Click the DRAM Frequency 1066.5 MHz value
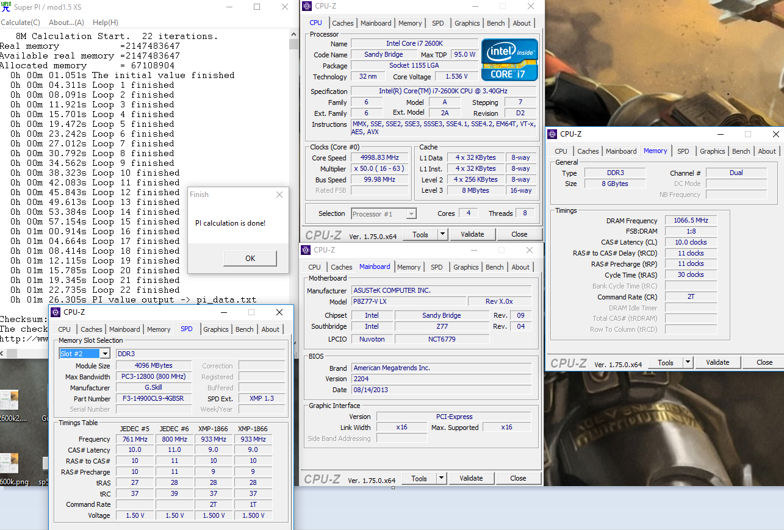Viewport: 784px width, 530px height. pos(690,221)
